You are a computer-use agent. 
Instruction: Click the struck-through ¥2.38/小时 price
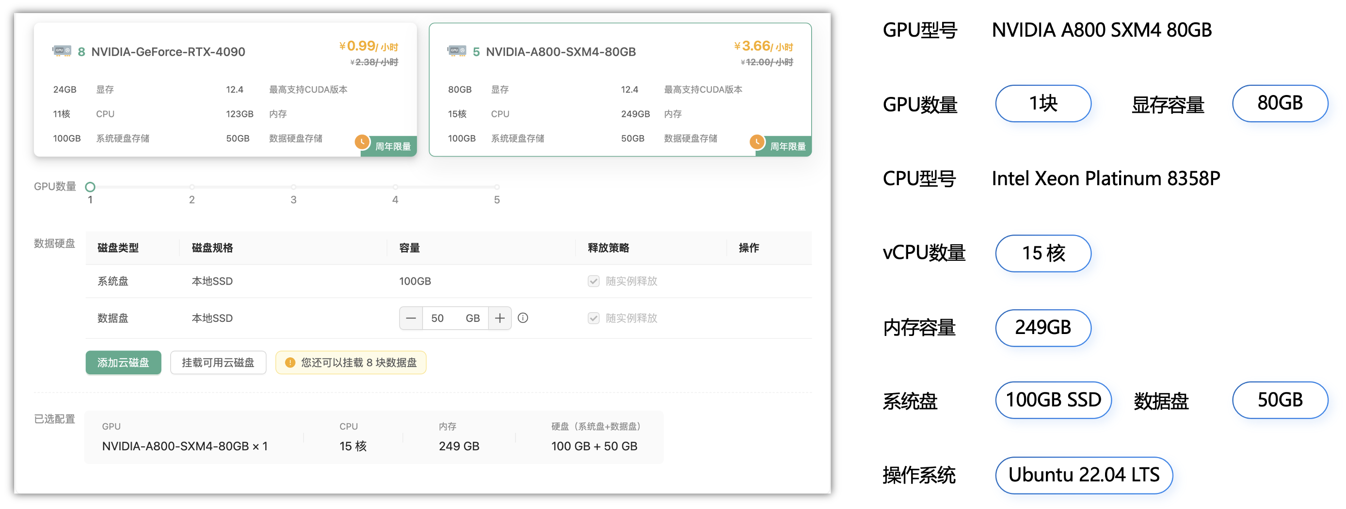374,62
